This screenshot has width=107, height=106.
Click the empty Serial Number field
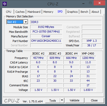pyautogui.click(x=46, y=45)
